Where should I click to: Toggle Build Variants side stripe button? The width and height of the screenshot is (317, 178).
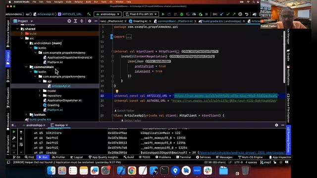8,144
